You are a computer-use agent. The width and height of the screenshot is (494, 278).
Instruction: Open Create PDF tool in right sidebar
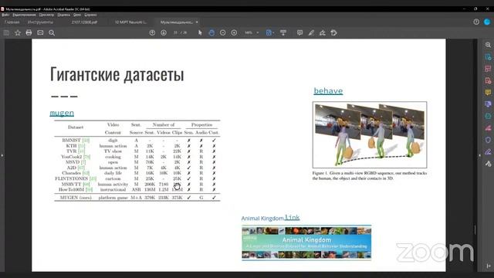click(488, 80)
